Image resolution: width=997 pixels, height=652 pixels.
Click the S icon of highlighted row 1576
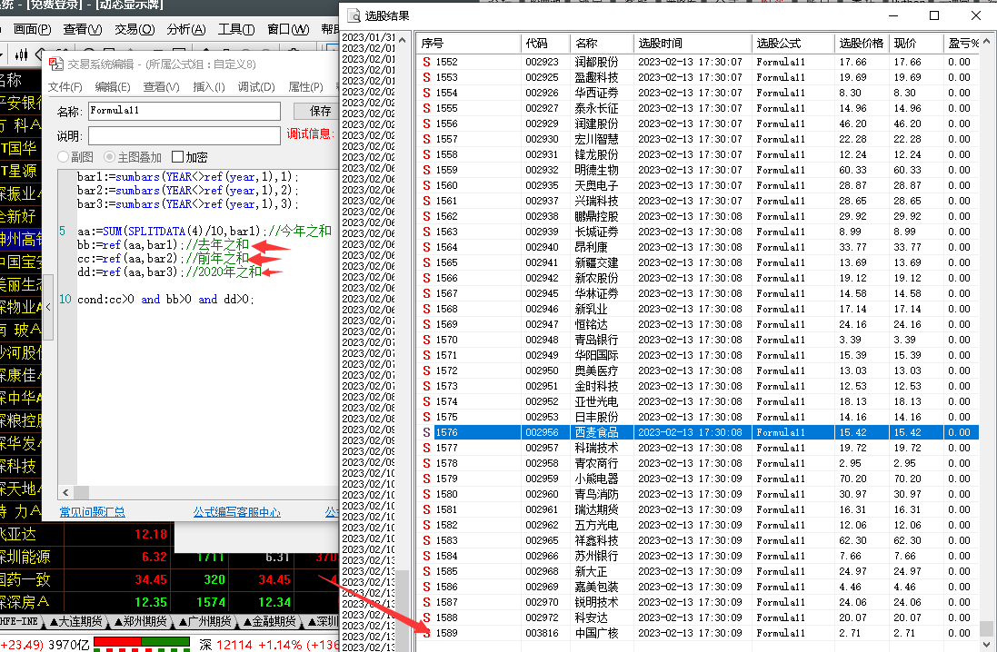pos(426,432)
